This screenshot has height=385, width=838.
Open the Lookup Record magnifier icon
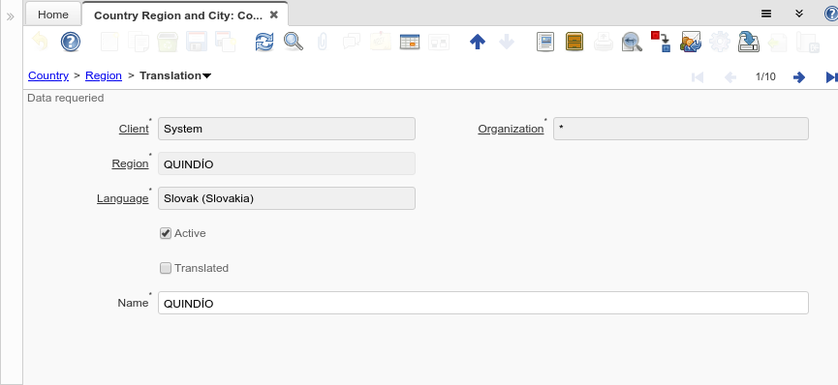[293, 42]
